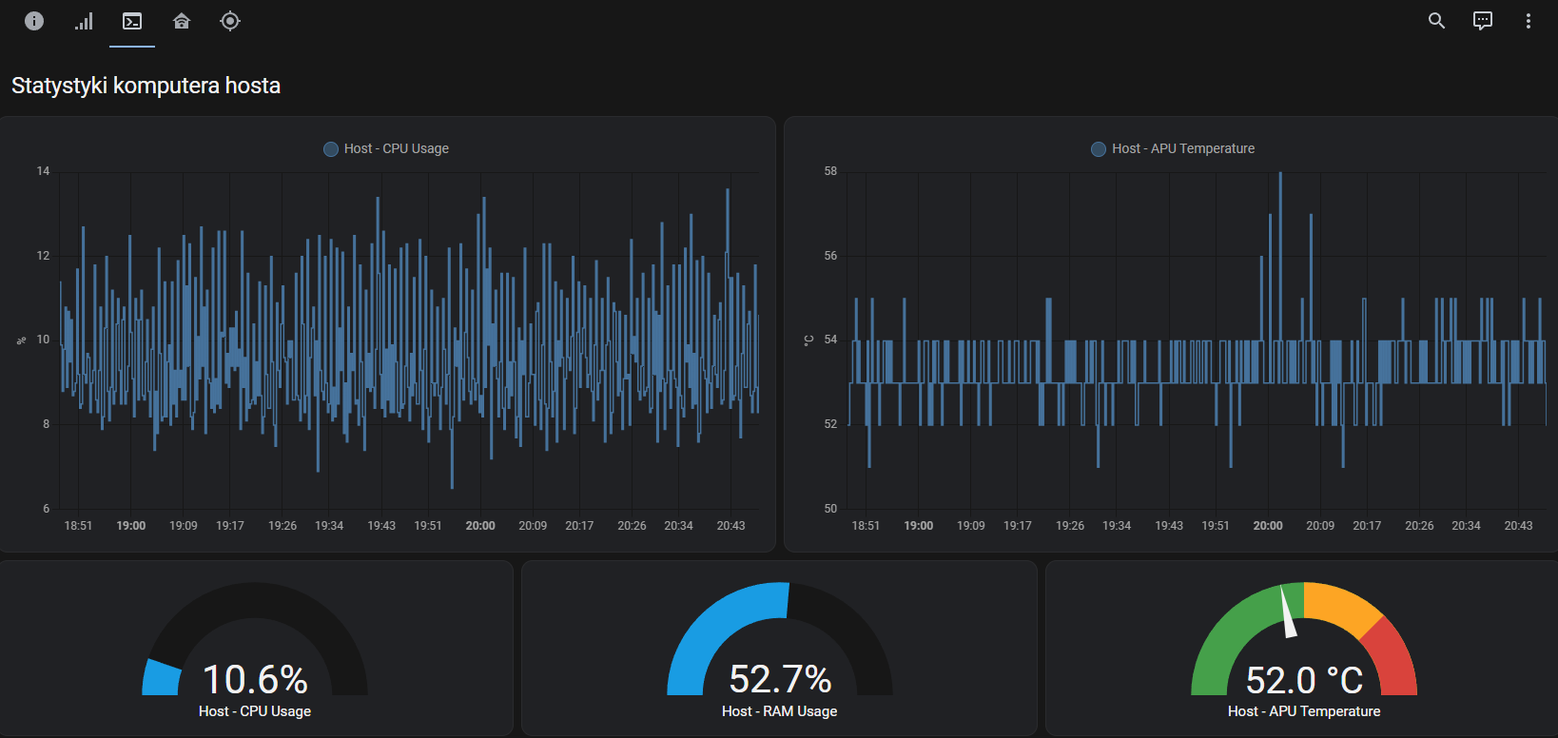Open the Host - RAM Usage gauge card
This screenshot has width=1558, height=738.
click(779, 648)
